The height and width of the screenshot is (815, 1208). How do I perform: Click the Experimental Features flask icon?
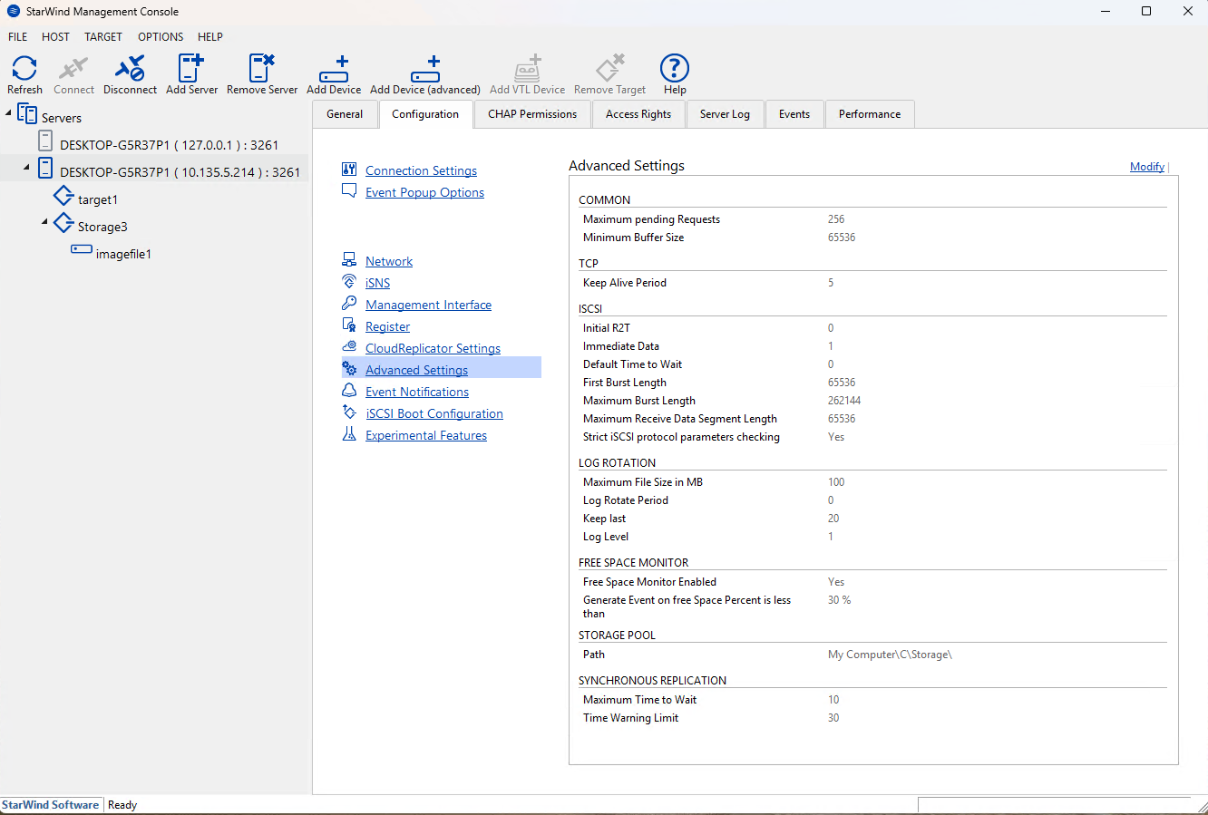[349, 434]
